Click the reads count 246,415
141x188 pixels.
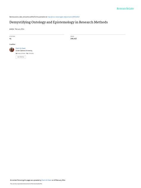tap(73, 39)
